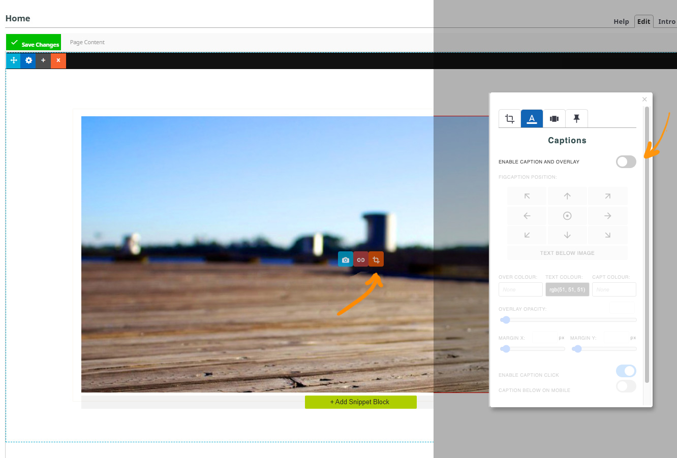Viewport: 677px width, 458px height.
Task: Toggle Enable Caption and Overlay switch
Action: click(x=626, y=162)
